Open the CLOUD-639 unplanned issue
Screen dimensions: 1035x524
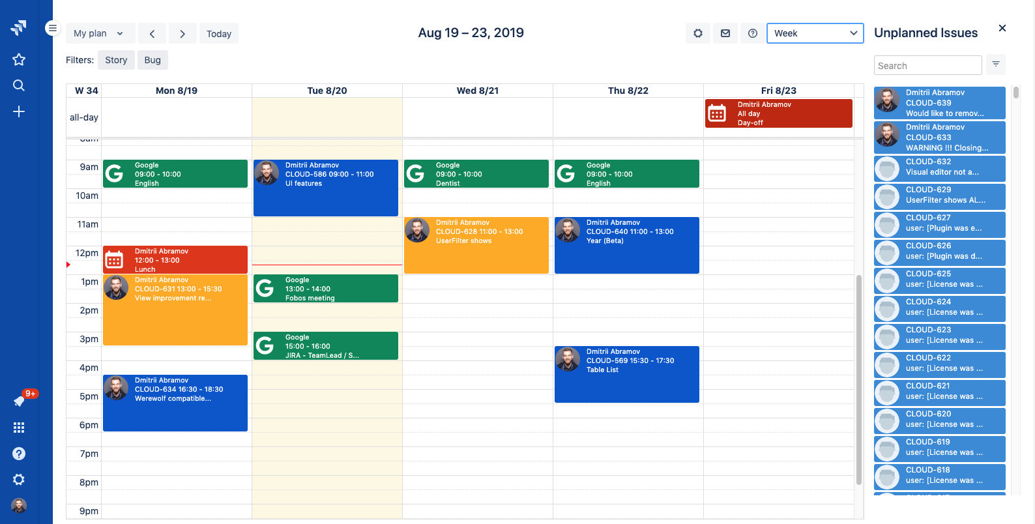[x=939, y=103]
